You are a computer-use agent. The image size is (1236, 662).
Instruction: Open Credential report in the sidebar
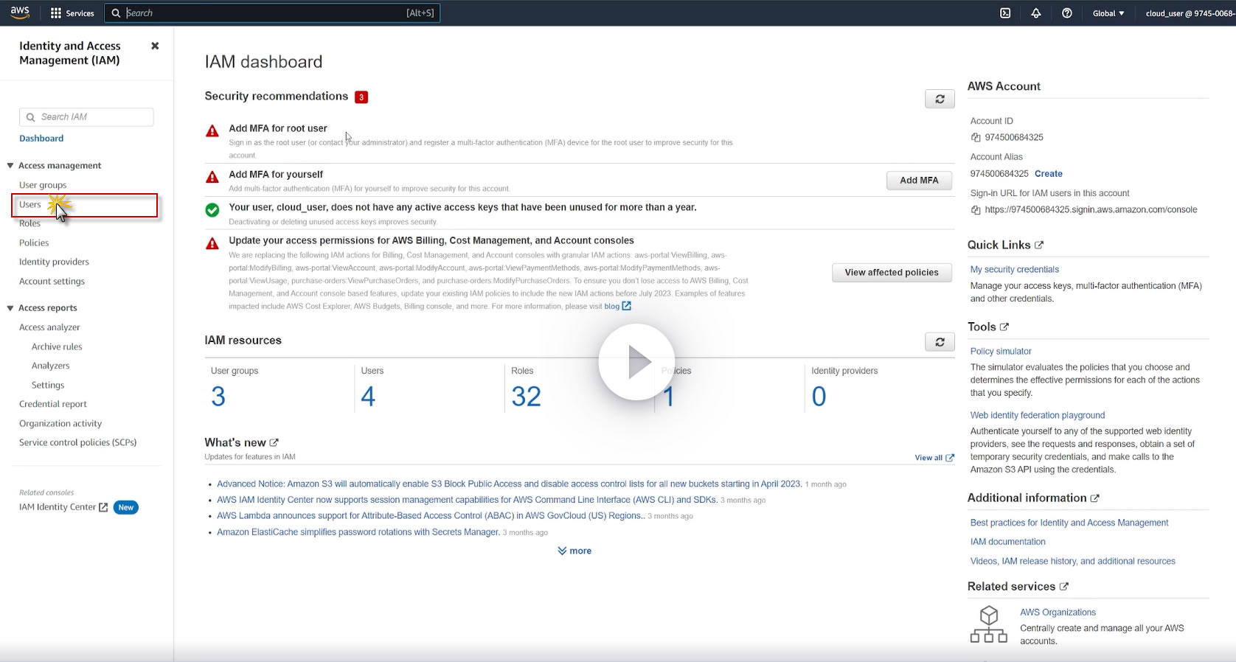(x=53, y=404)
